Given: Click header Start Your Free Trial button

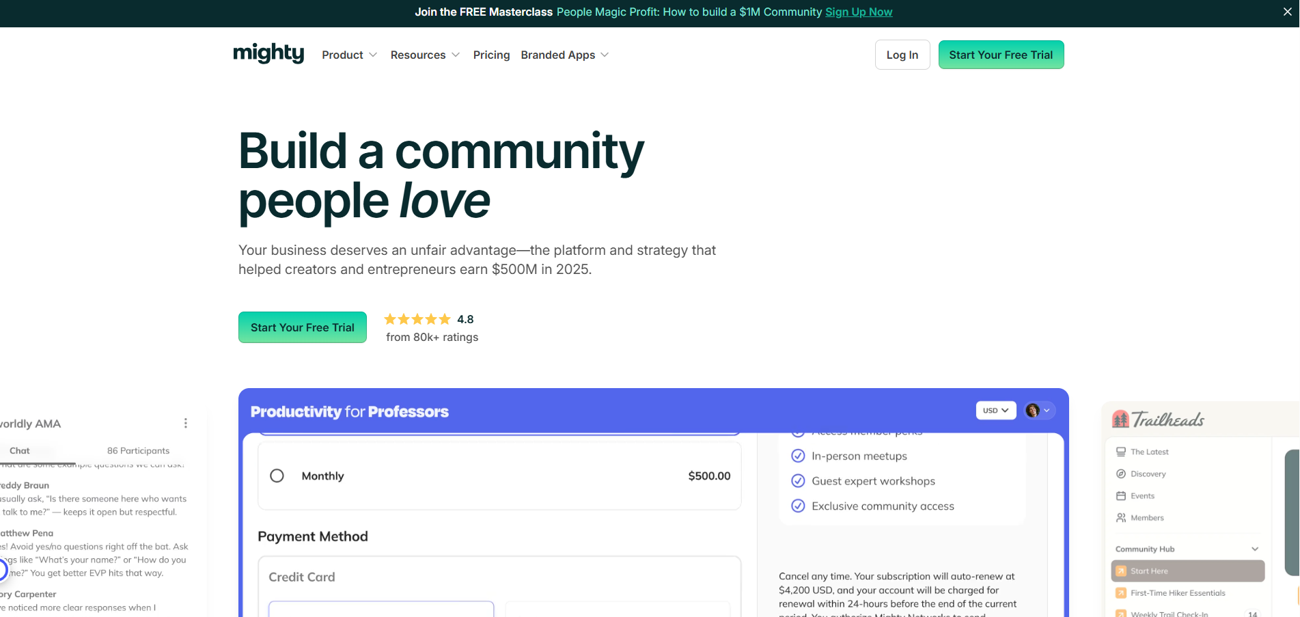Looking at the screenshot, I should (1001, 55).
